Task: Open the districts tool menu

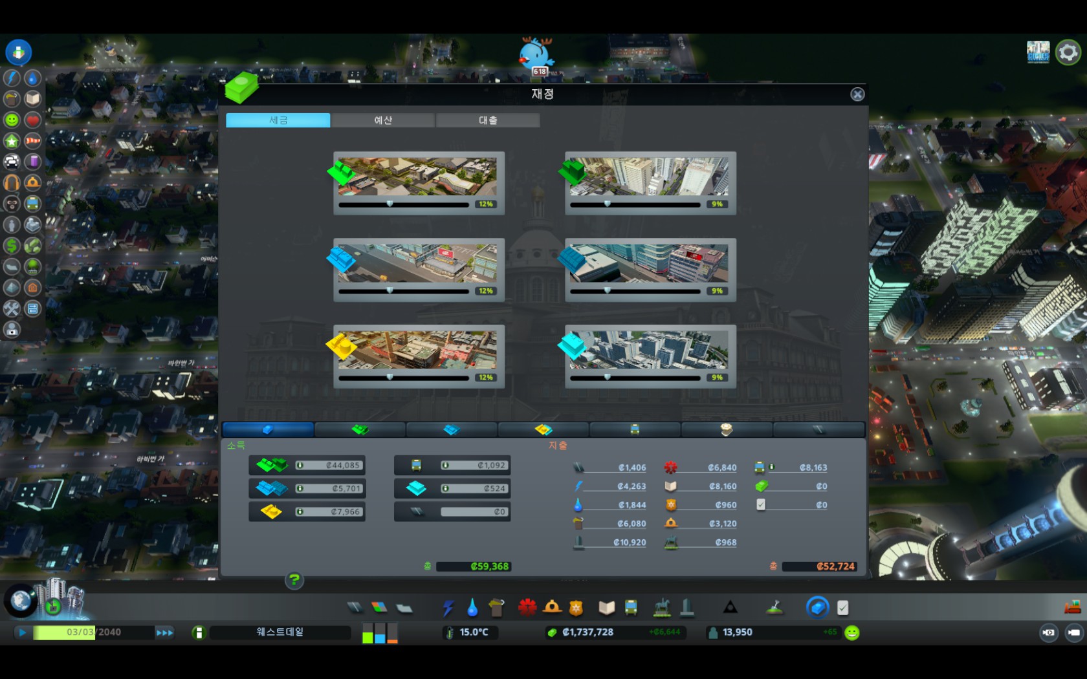Action: point(404,607)
